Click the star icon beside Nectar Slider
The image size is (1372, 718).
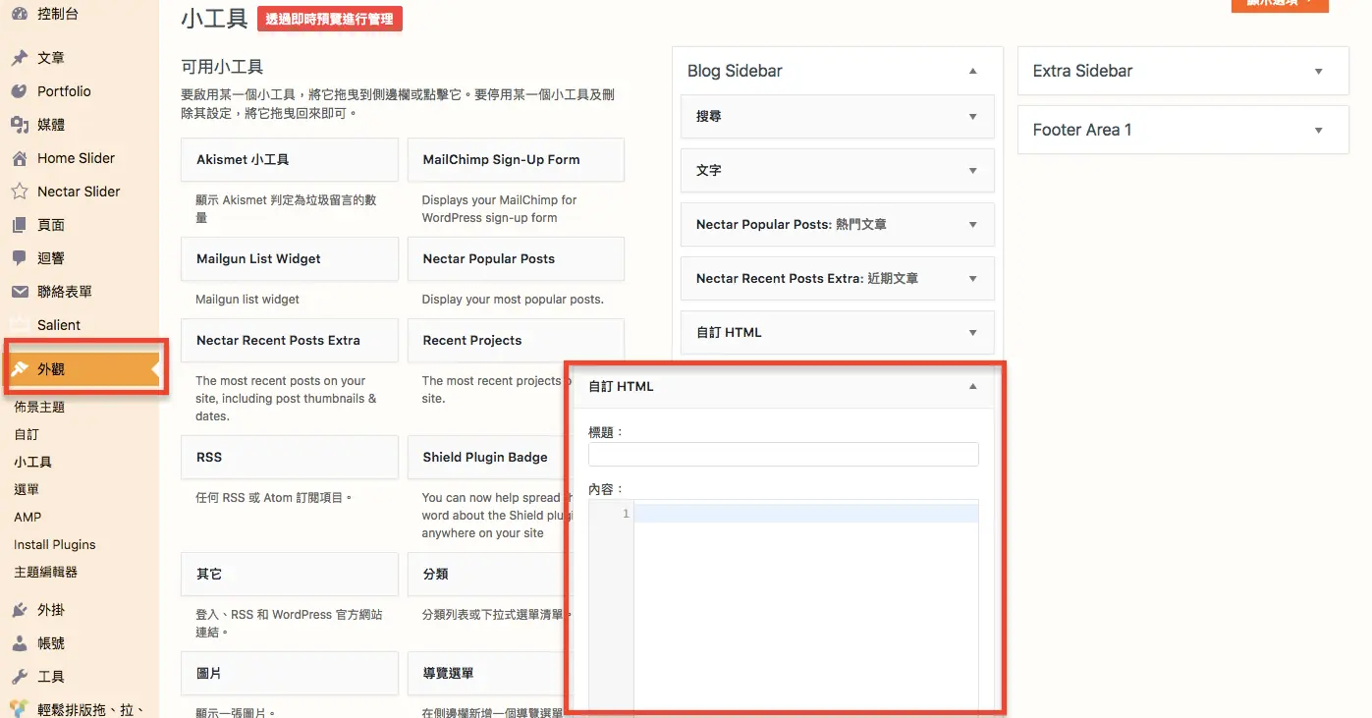coord(19,192)
